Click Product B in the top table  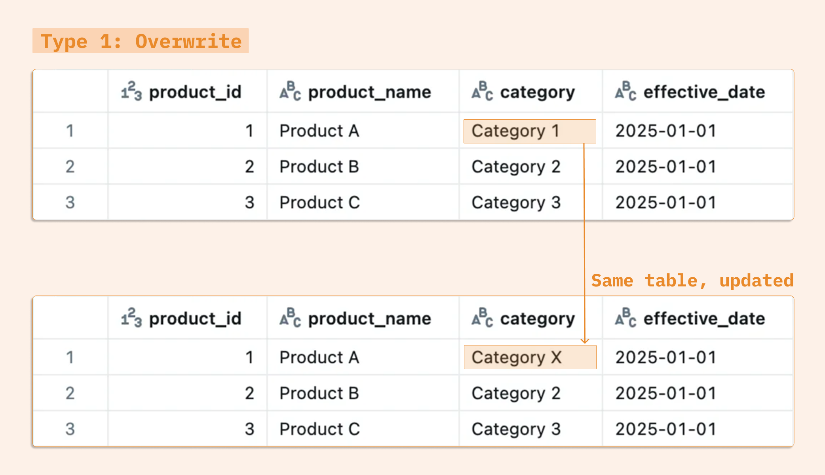point(319,167)
